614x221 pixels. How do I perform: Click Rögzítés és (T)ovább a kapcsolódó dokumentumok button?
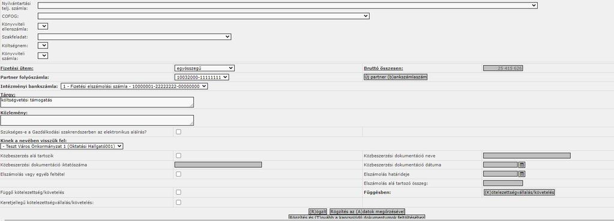357,217
